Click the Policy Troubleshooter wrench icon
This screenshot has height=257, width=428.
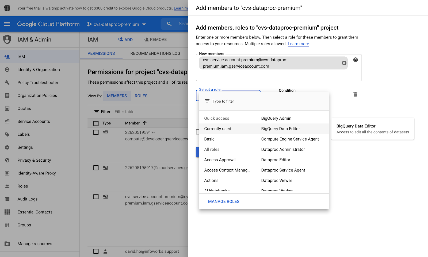click(7, 83)
